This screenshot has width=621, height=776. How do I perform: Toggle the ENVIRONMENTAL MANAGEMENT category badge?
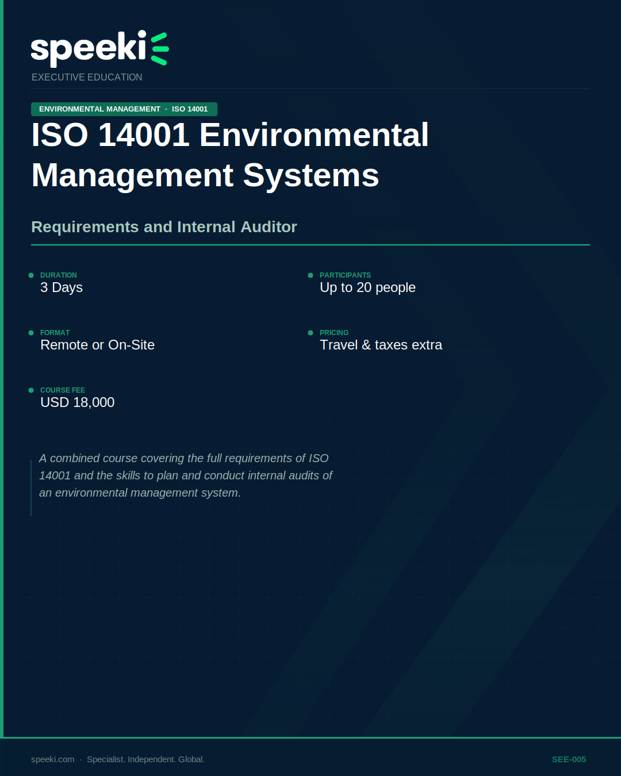[x=99, y=109]
